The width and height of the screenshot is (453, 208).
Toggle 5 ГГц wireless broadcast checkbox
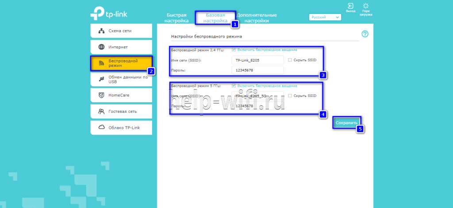[x=234, y=85]
